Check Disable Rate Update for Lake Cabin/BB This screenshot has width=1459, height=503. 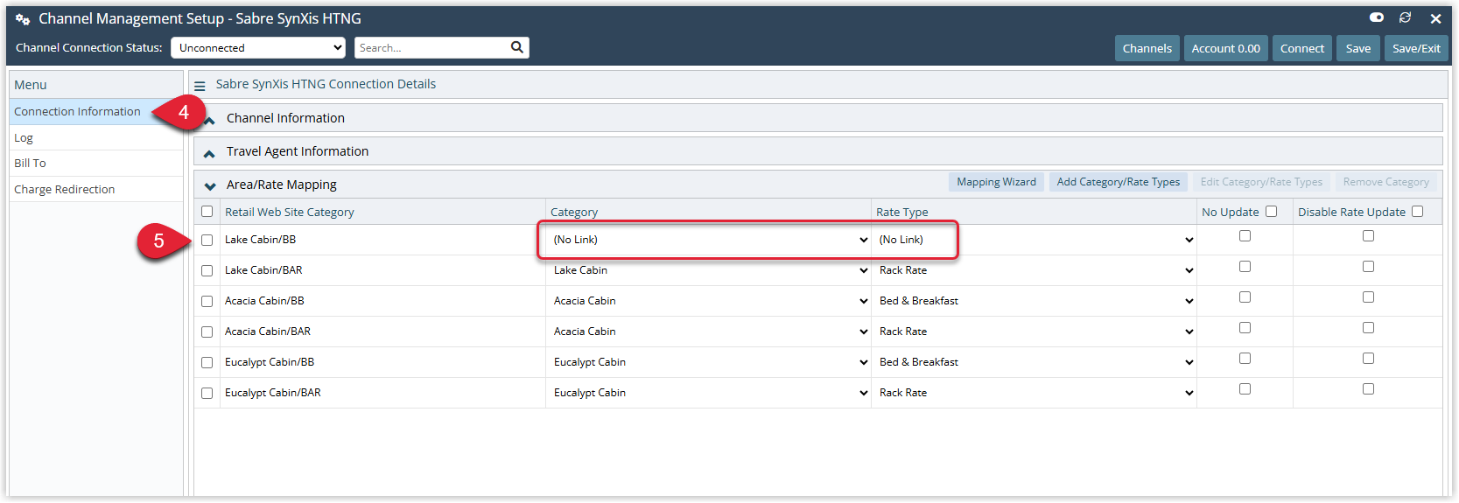(x=1368, y=236)
